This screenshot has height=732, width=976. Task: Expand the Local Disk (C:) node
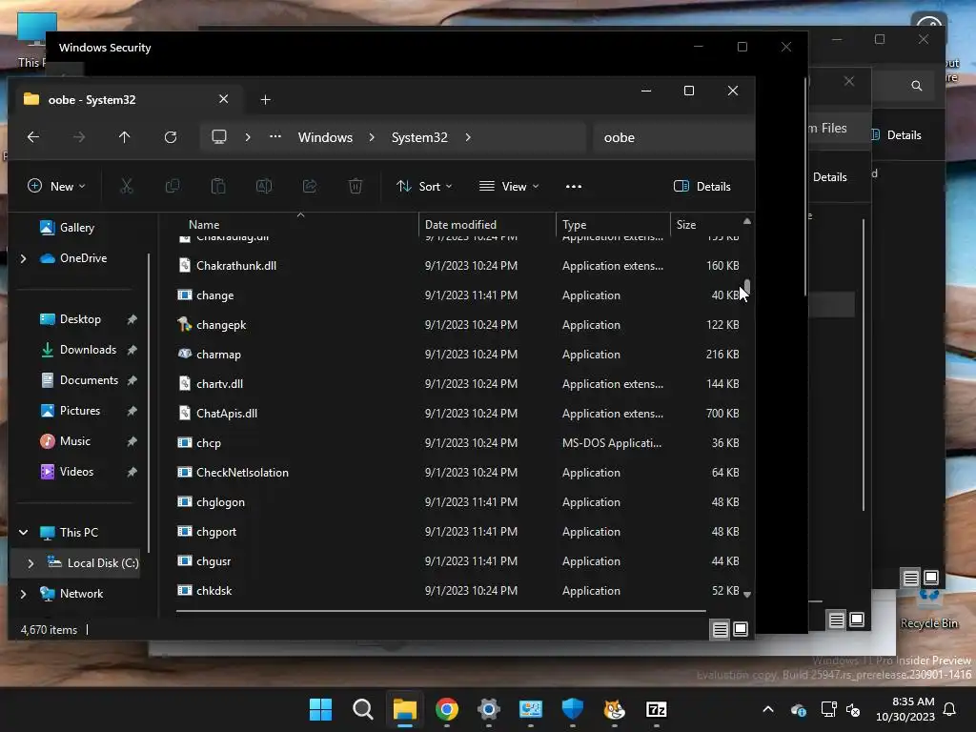[30, 562]
